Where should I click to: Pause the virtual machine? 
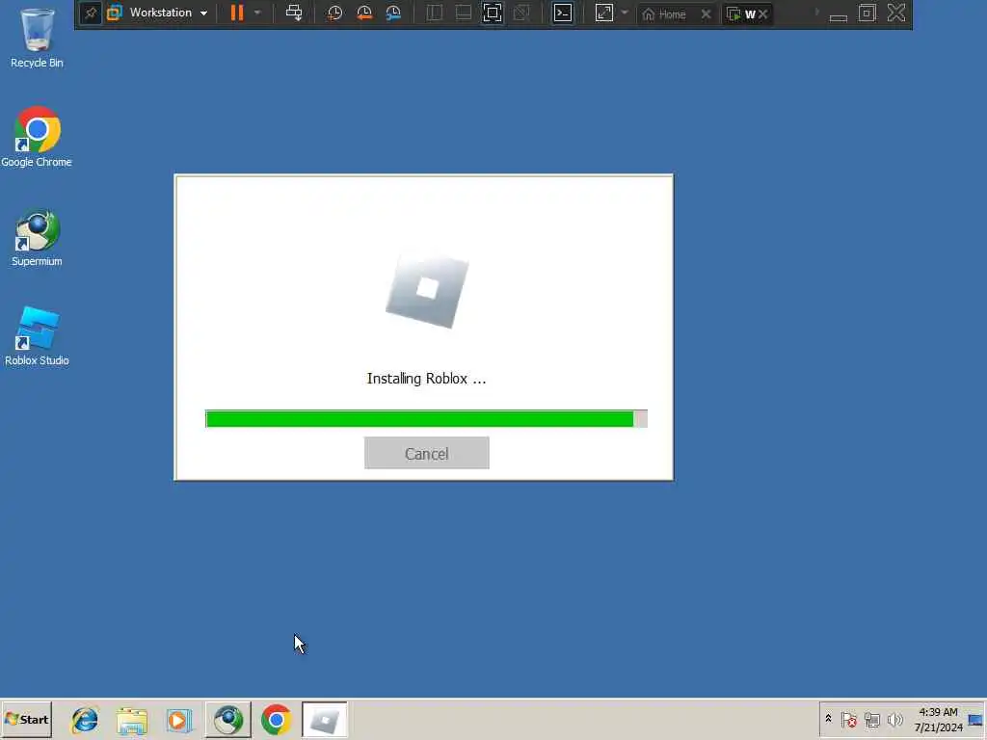tap(237, 13)
